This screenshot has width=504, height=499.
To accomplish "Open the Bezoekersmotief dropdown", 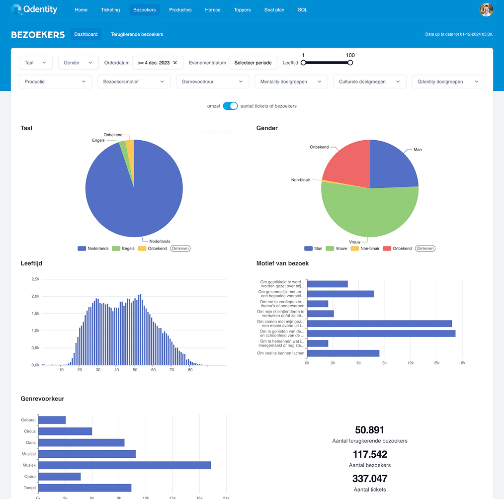I will (134, 82).
